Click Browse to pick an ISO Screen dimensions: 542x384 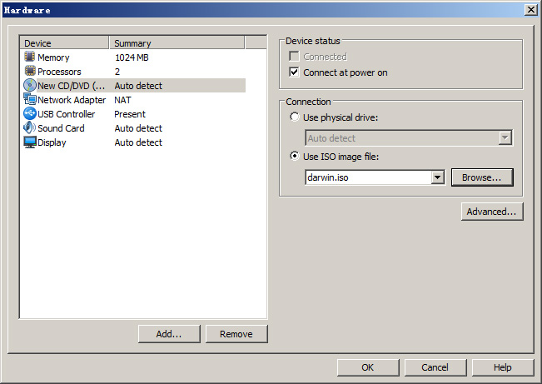point(482,177)
